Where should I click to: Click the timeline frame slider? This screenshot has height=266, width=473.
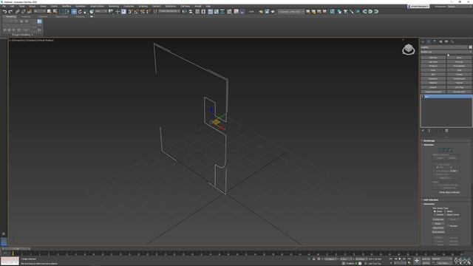16,249
